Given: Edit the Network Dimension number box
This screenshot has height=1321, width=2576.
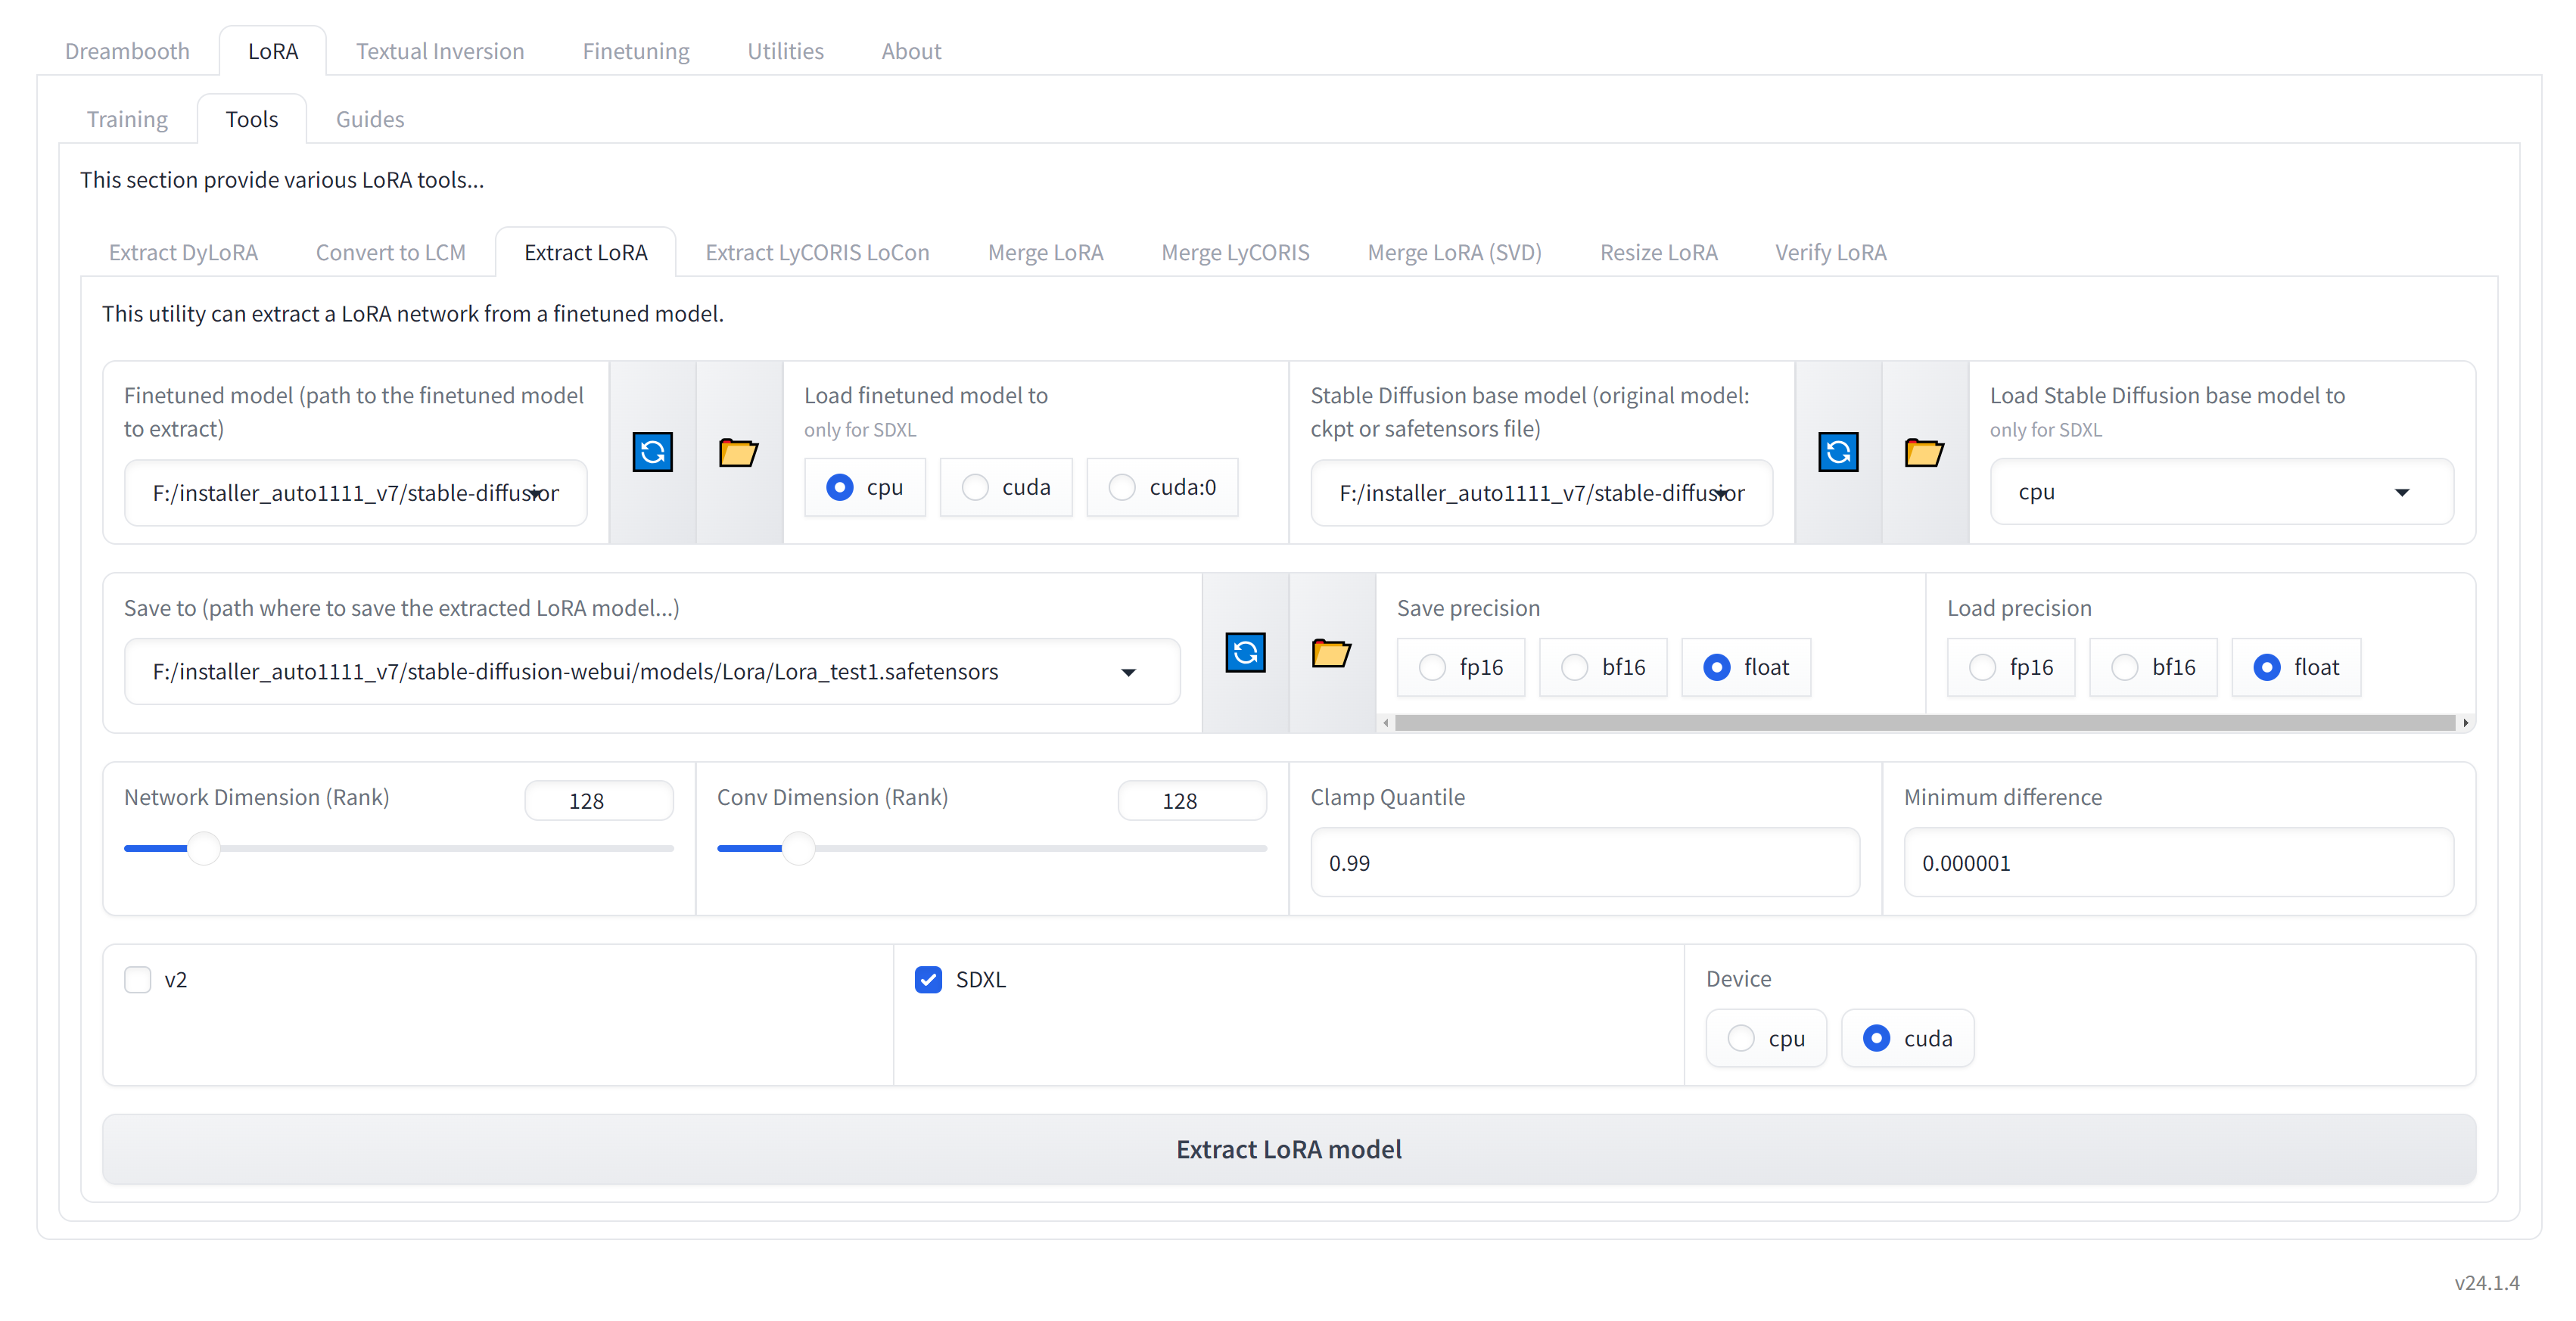Looking at the screenshot, I should tap(599, 801).
